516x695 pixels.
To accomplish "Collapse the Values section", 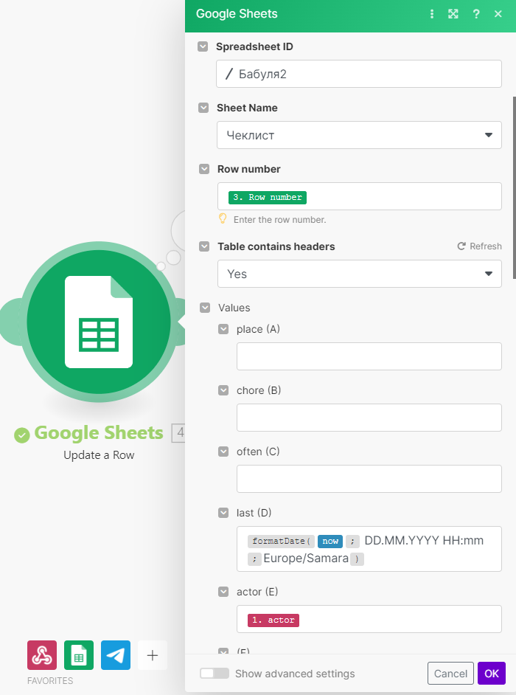I will (205, 308).
